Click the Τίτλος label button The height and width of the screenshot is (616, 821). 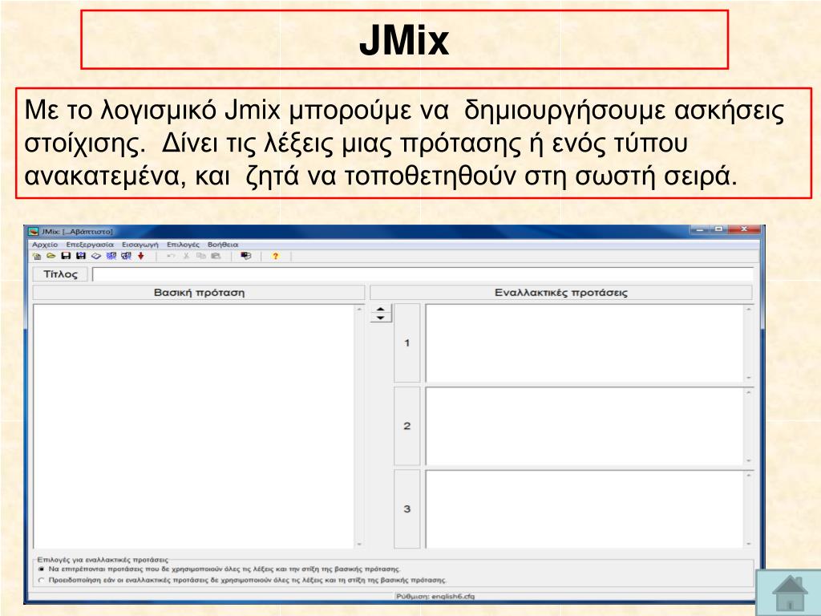(60, 274)
